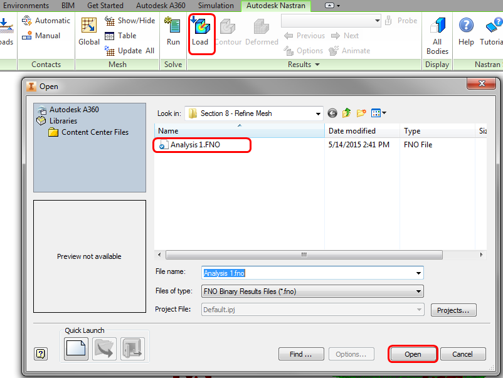Open Nastran Tutorials

coord(491,31)
